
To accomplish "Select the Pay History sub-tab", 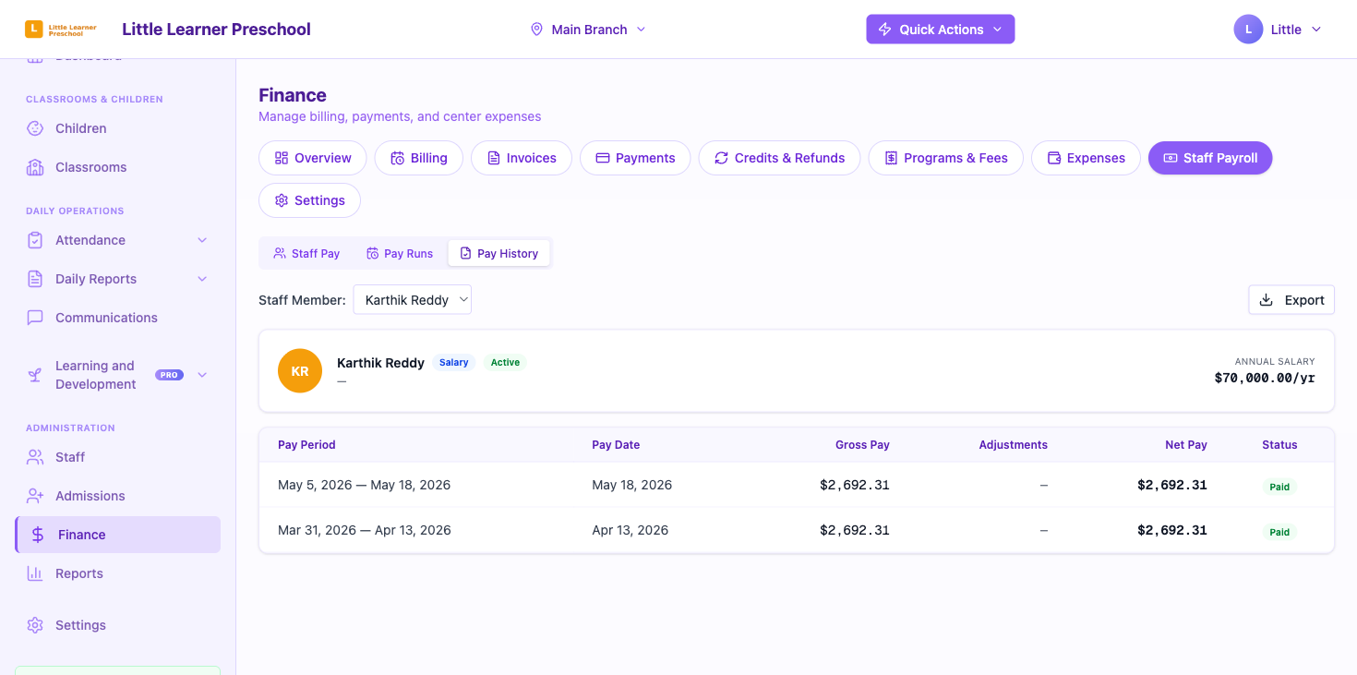I will click(499, 254).
